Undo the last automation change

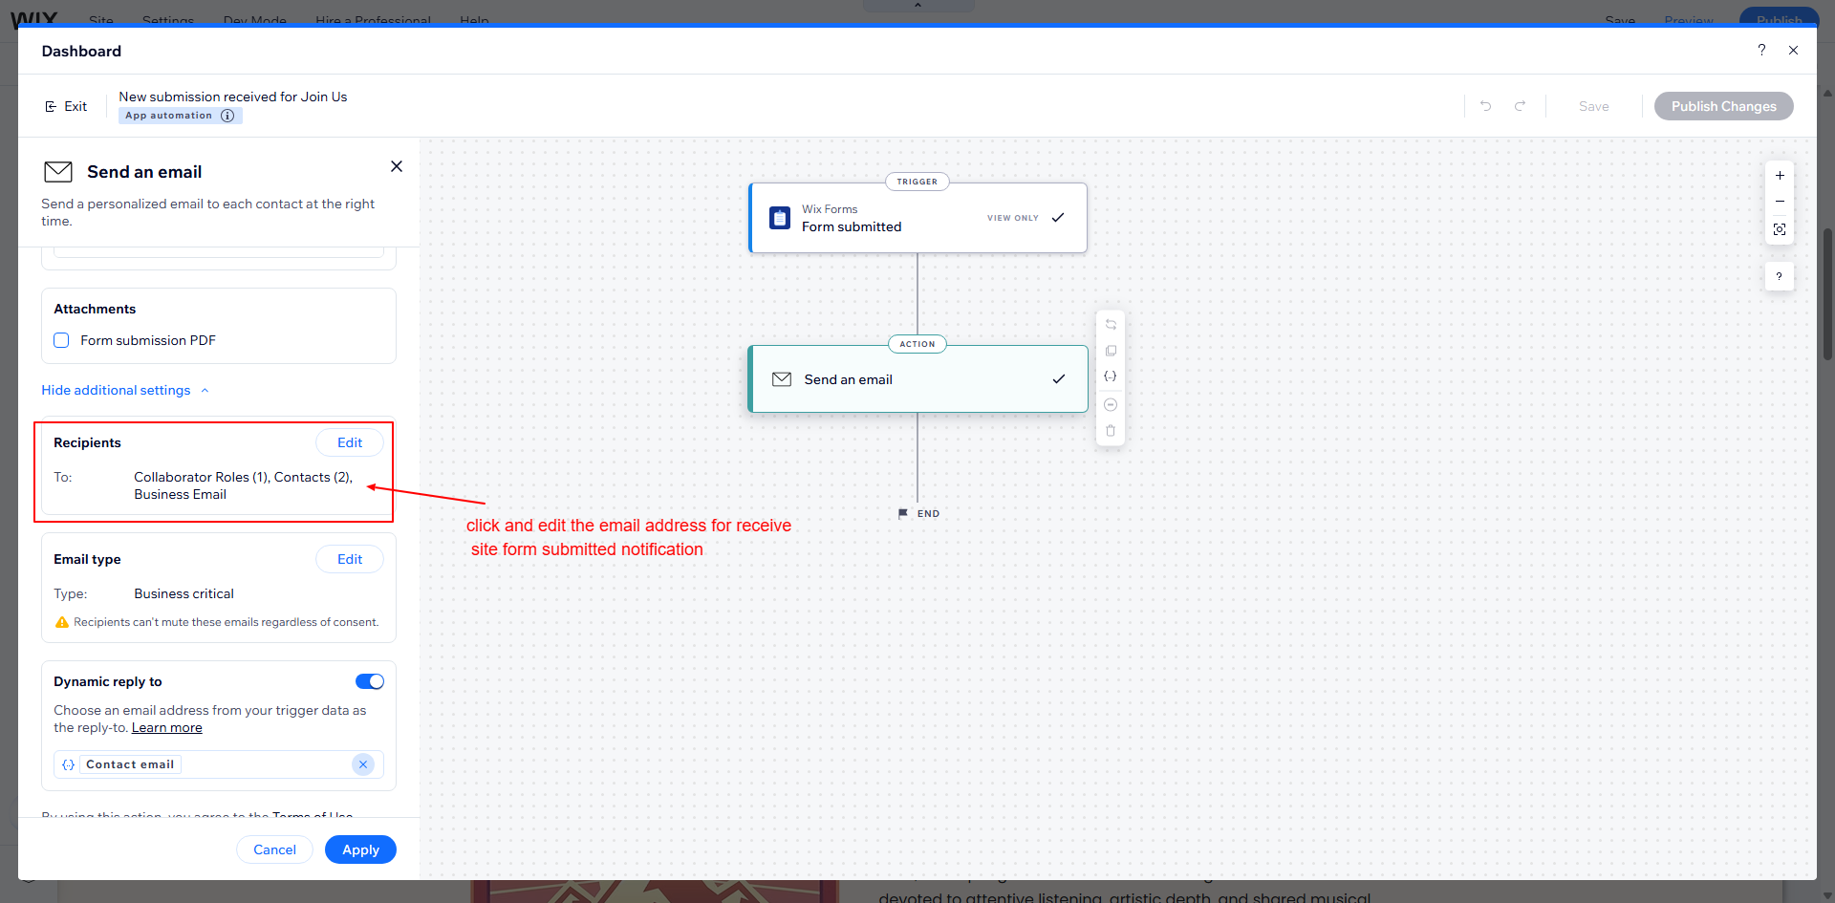(1486, 106)
